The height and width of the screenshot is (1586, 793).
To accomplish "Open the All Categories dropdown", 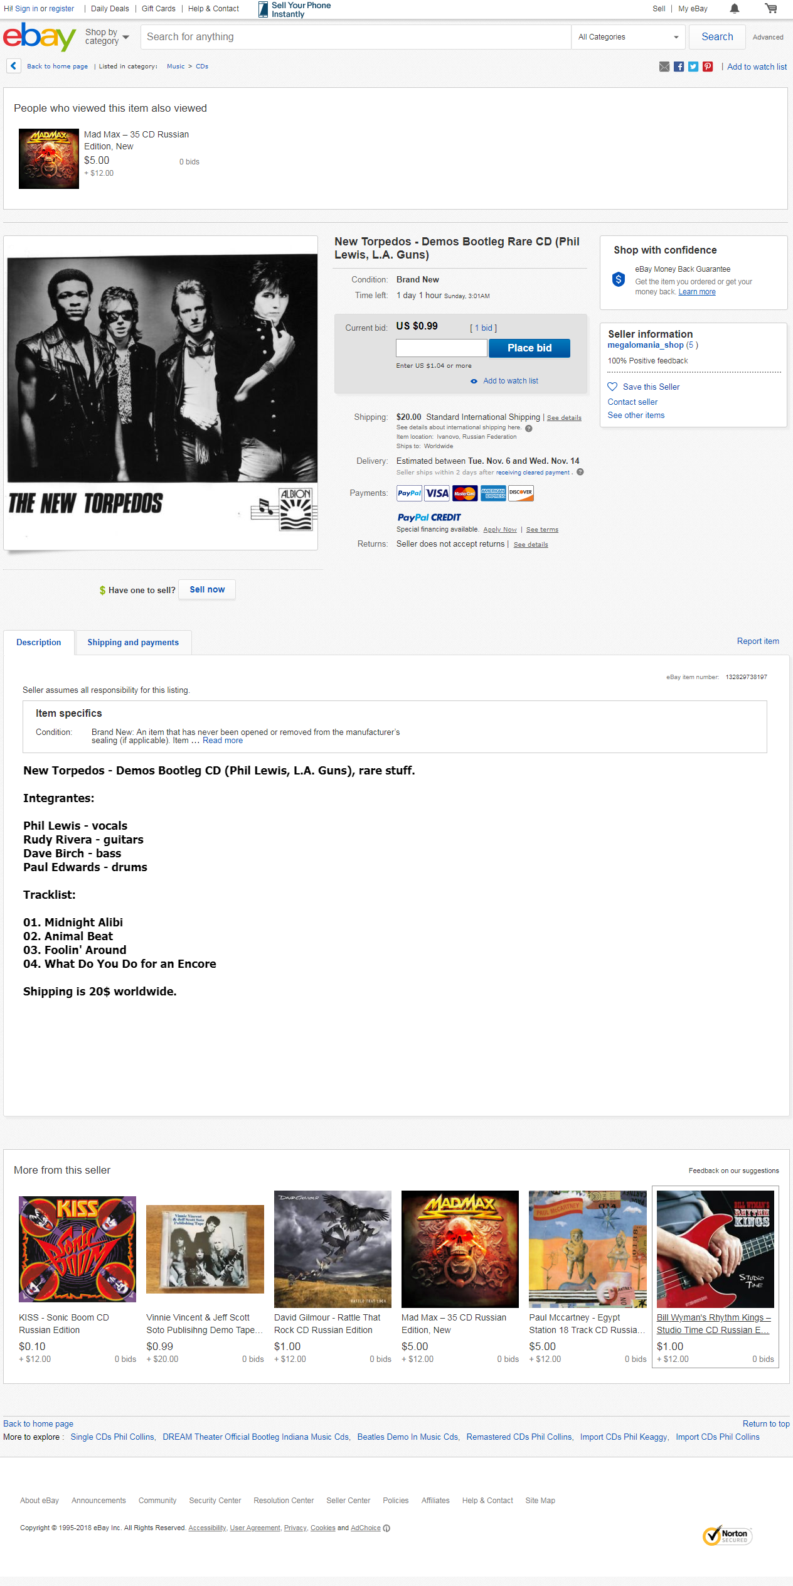I will coord(628,37).
